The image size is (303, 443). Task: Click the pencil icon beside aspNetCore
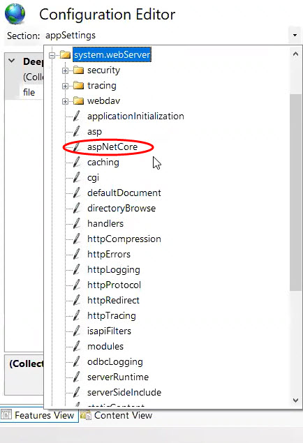(x=77, y=147)
